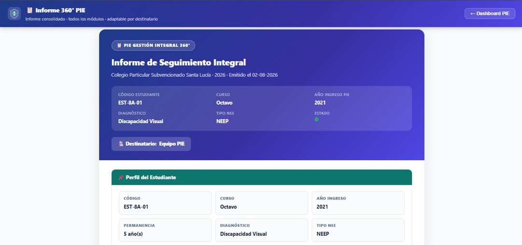Viewport: 522px width, 245px height.
Task: Click the building icon next to Destinatario
Action: click(121, 144)
